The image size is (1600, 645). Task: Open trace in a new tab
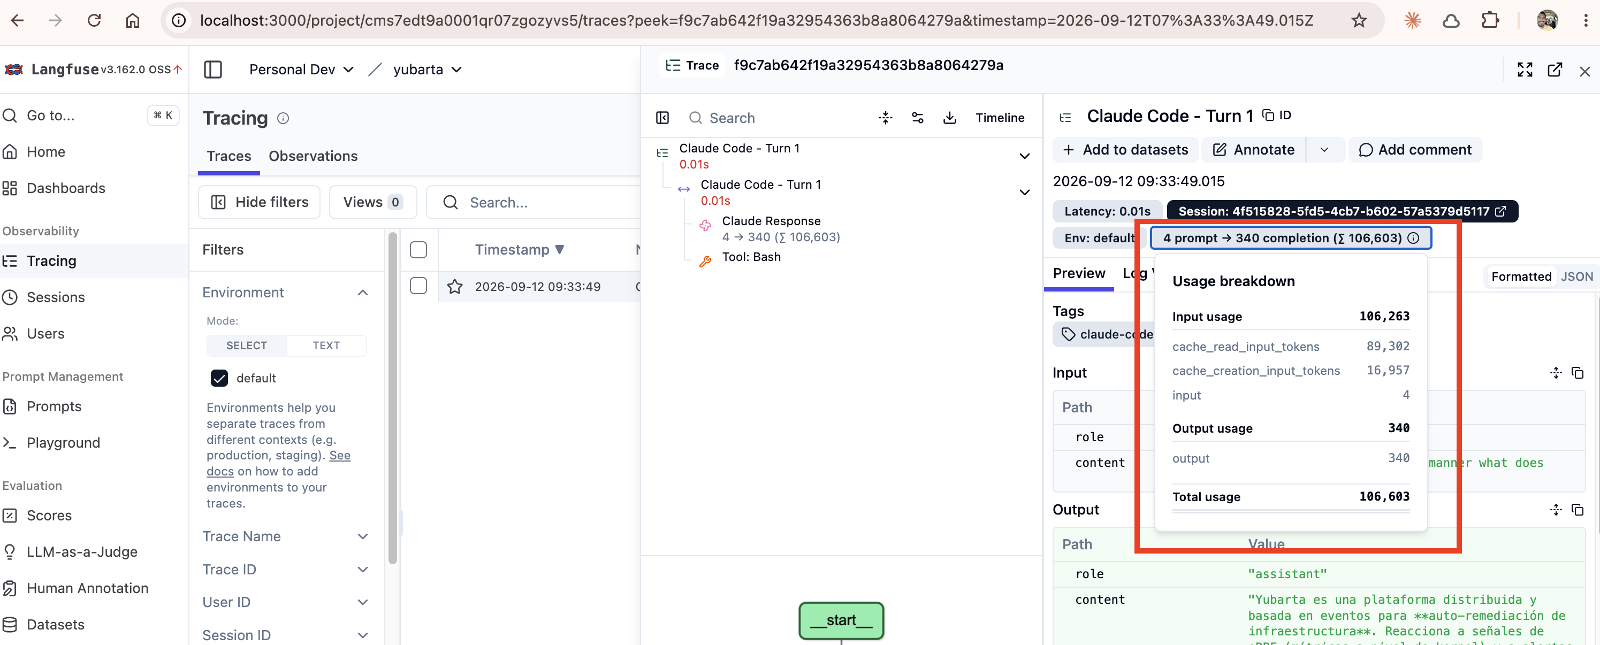click(x=1555, y=70)
